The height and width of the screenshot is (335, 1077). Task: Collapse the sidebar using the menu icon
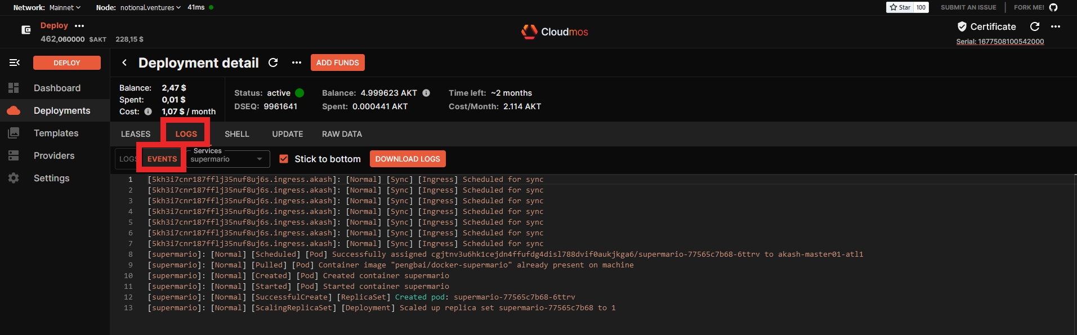15,62
